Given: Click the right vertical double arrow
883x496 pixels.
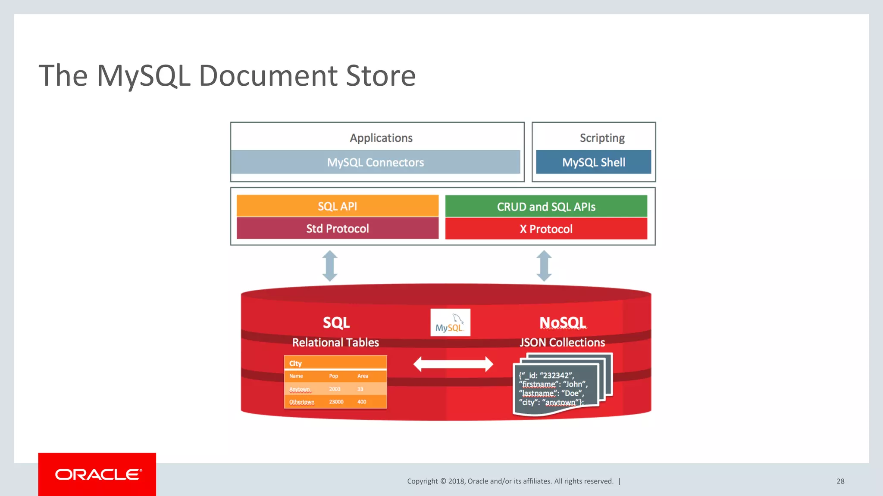Looking at the screenshot, I should coord(544,266).
